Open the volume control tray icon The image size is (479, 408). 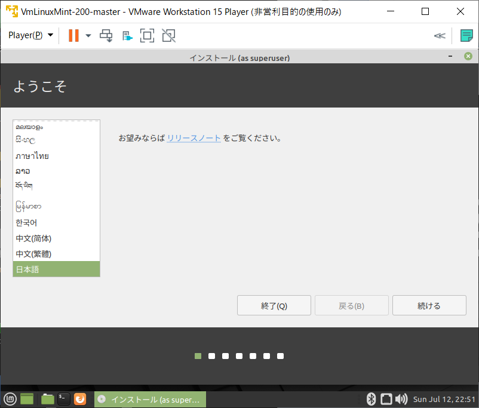click(x=401, y=399)
